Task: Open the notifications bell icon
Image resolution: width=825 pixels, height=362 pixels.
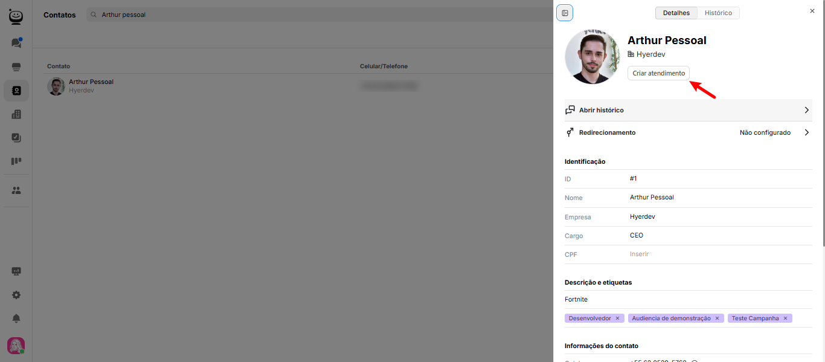Action: click(x=16, y=318)
